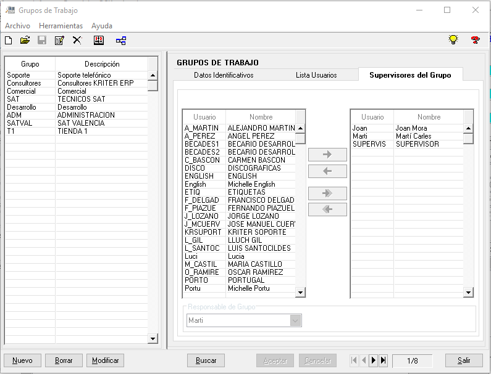
Task: Select the Consultores group row
Action: click(x=77, y=83)
